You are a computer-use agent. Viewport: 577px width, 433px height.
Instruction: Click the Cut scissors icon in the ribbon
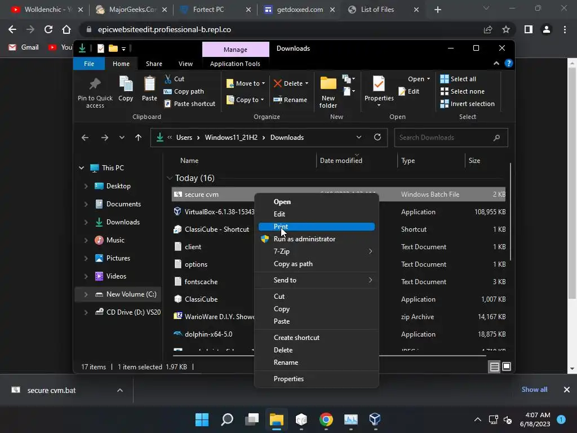[x=168, y=79]
